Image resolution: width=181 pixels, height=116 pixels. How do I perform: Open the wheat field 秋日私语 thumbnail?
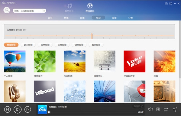[x=75, y=61]
